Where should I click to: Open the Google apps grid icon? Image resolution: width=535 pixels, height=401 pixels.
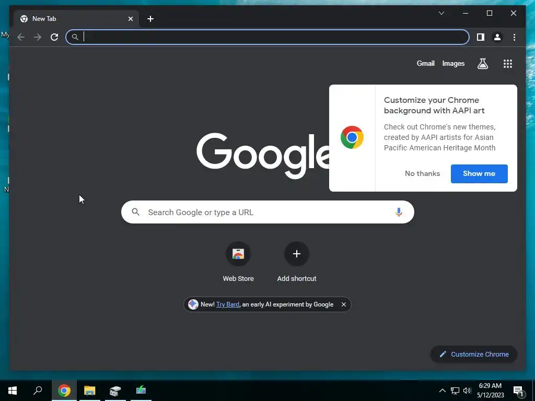(x=508, y=63)
